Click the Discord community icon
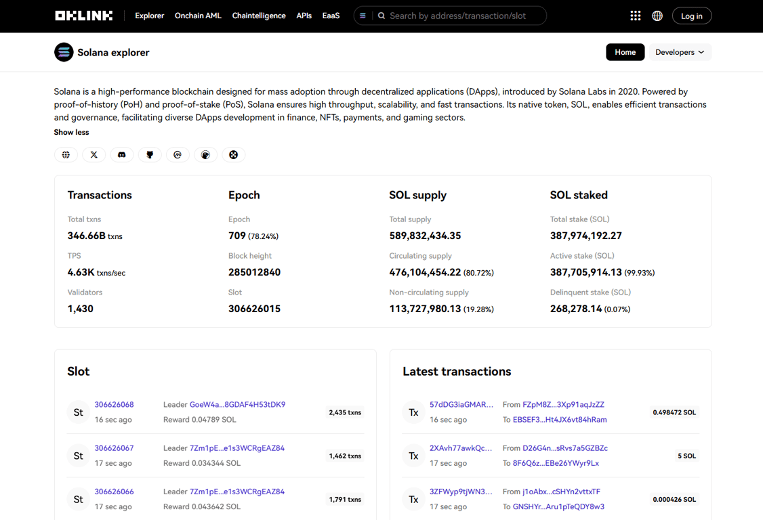The height and width of the screenshot is (520, 763). (122, 154)
